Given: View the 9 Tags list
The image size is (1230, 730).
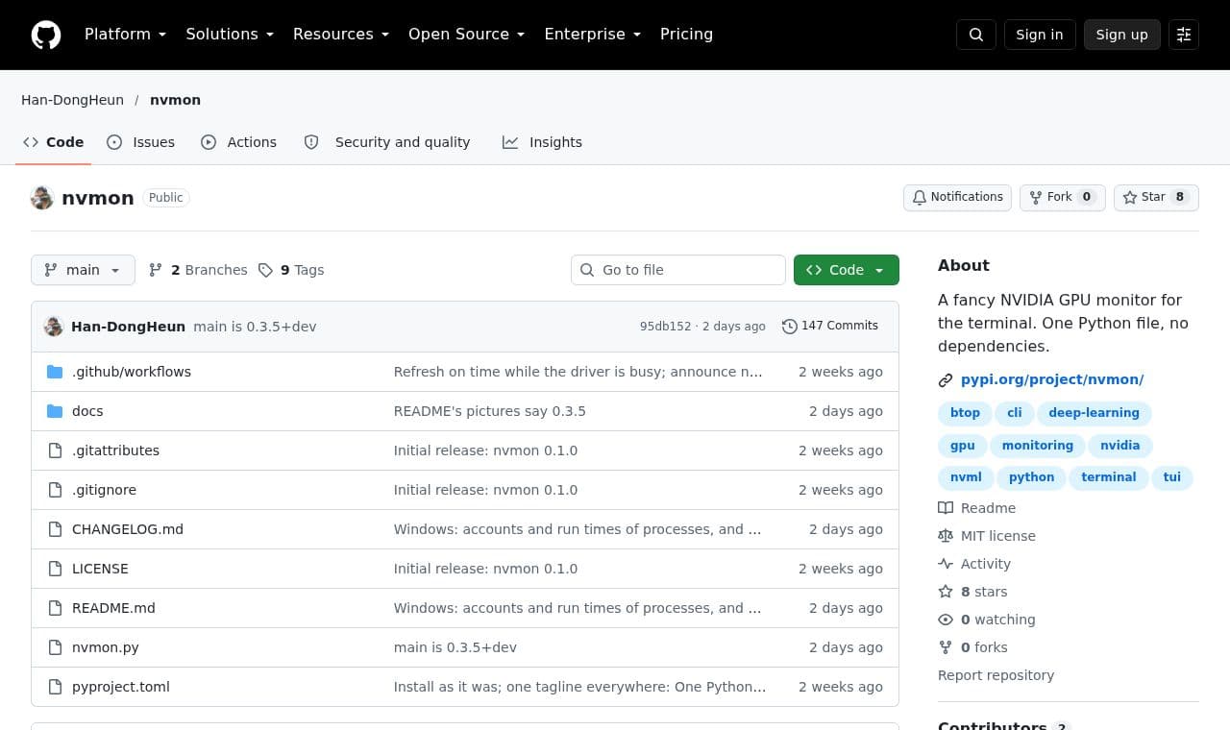Looking at the screenshot, I should 291,270.
